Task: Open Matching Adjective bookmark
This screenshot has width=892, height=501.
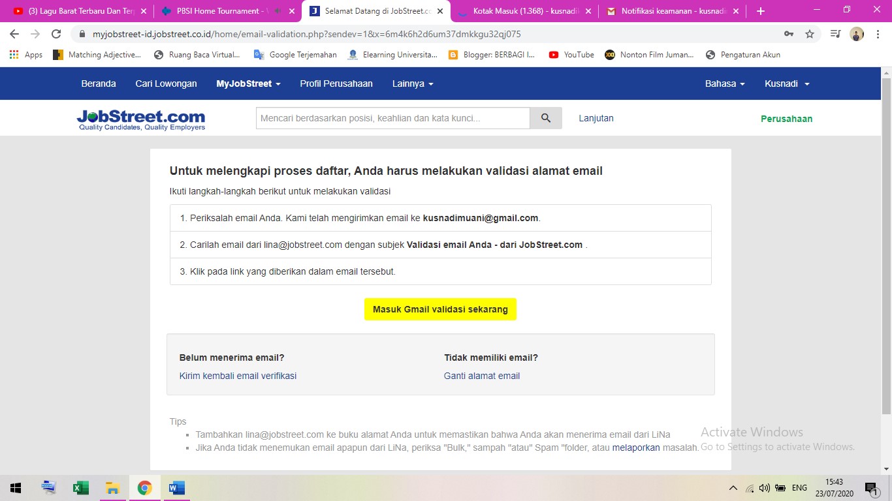Action: (x=97, y=55)
